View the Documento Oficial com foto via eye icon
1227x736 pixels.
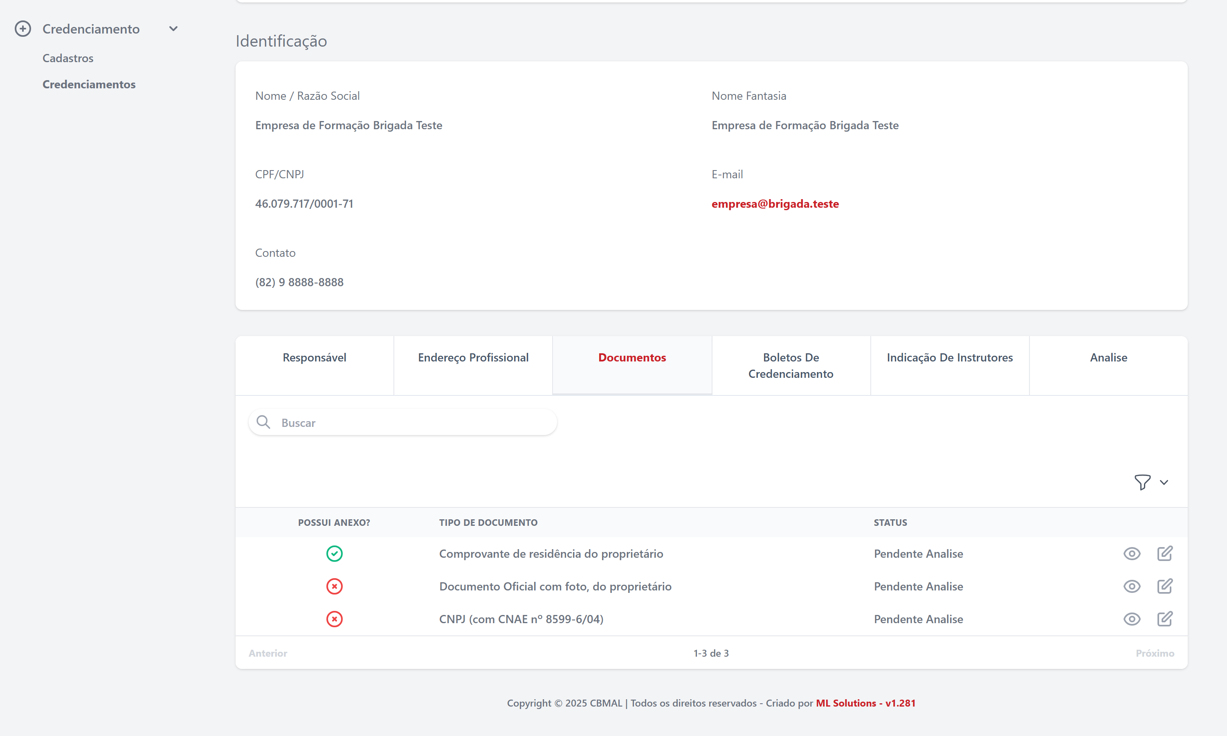(1132, 586)
